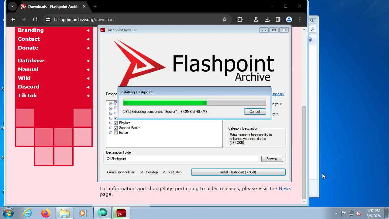View site information icon in address bar
The width and height of the screenshot is (389, 219).
click(48, 19)
